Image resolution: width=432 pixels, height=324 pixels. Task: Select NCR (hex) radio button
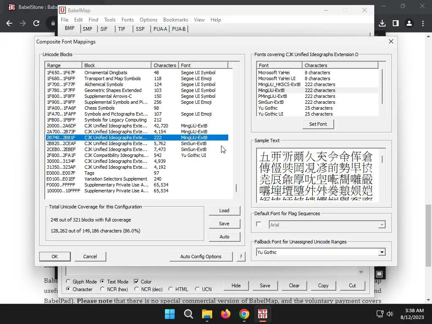pyautogui.click(x=103, y=289)
